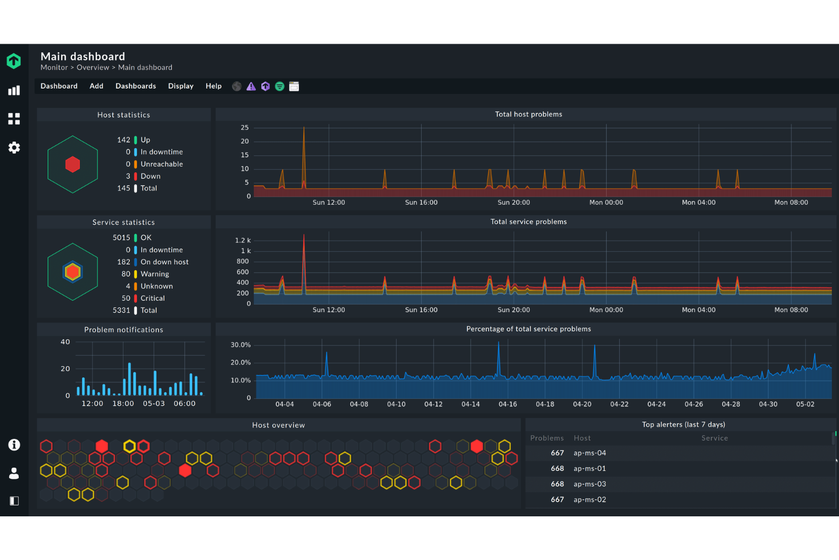
Task: Open the Help menu
Action: pos(213,86)
